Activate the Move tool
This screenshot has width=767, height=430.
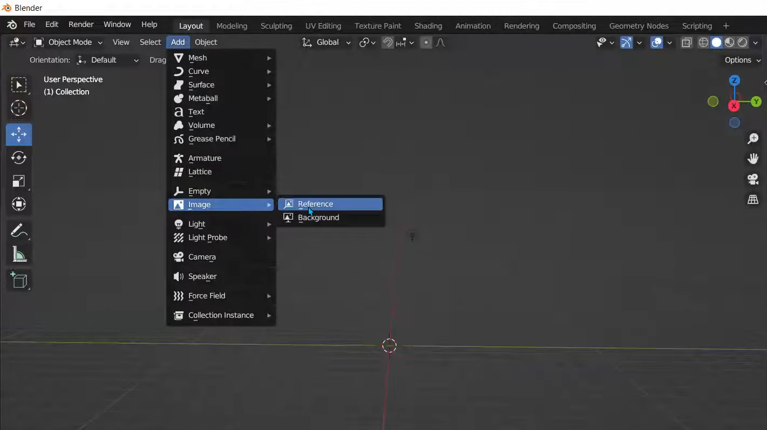(19, 134)
